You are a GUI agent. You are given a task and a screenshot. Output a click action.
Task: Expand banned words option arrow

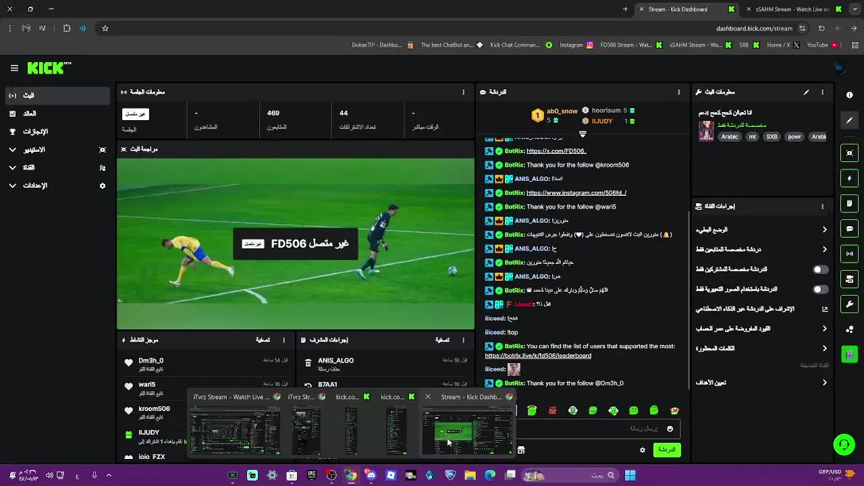pyautogui.click(x=824, y=348)
